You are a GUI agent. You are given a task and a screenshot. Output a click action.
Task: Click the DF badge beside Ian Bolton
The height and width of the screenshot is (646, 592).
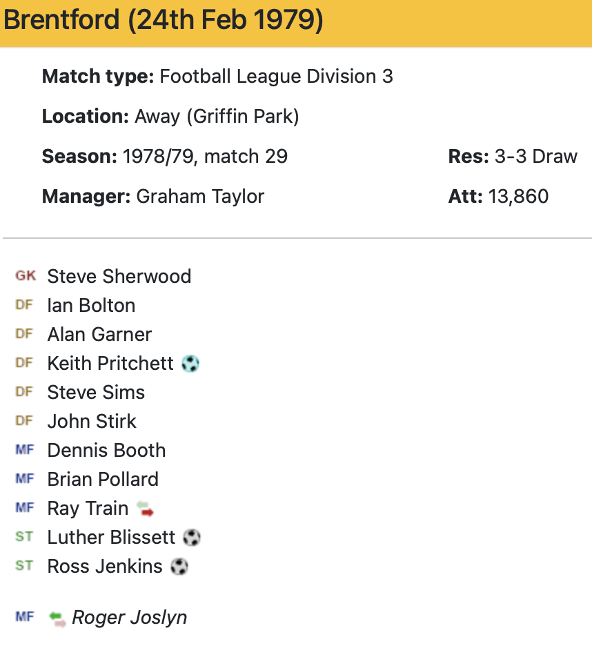pos(24,305)
